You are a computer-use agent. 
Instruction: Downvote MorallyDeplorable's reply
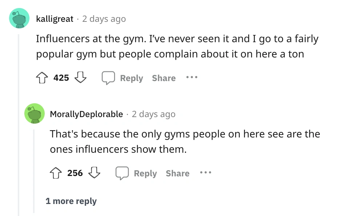click(94, 173)
